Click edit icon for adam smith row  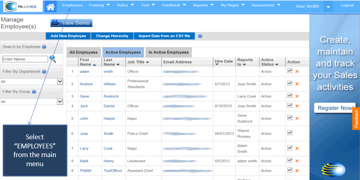pos(290,71)
